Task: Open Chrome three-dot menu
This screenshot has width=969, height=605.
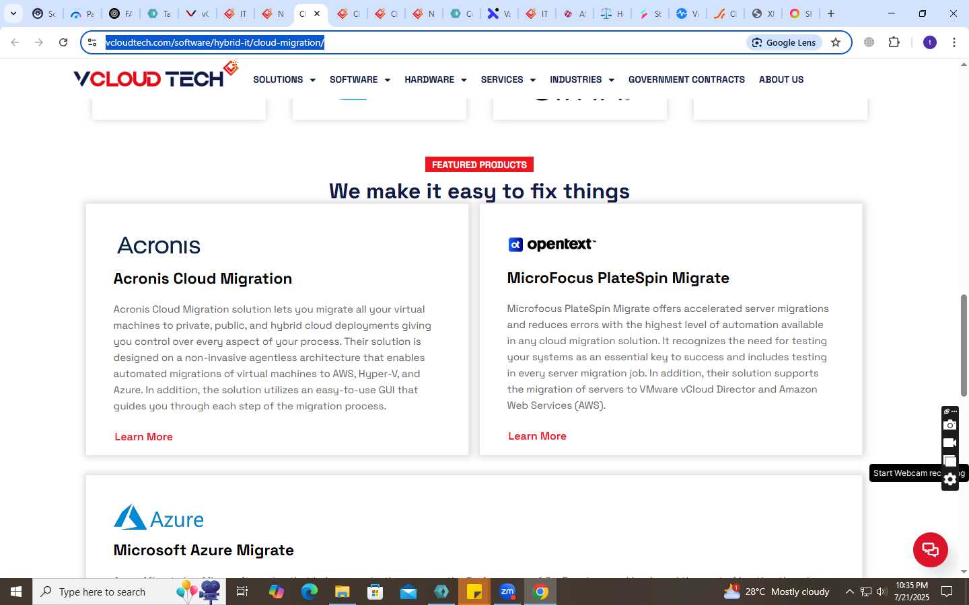Action: (954, 42)
